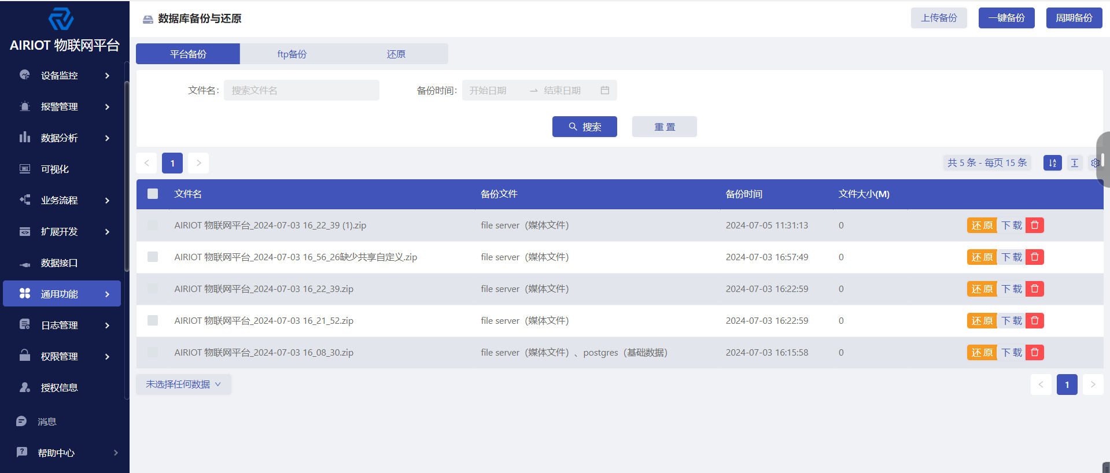Expand the 扩展开发 menu arrow
The image size is (1110, 473).
pos(107,231)
